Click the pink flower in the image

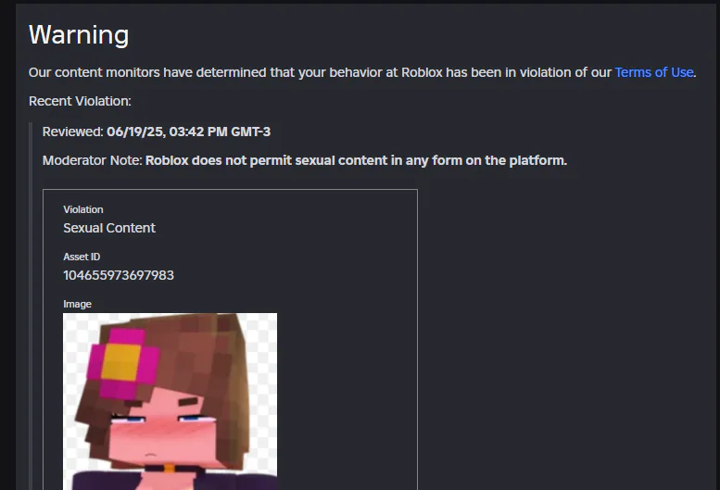coord(122,362)
